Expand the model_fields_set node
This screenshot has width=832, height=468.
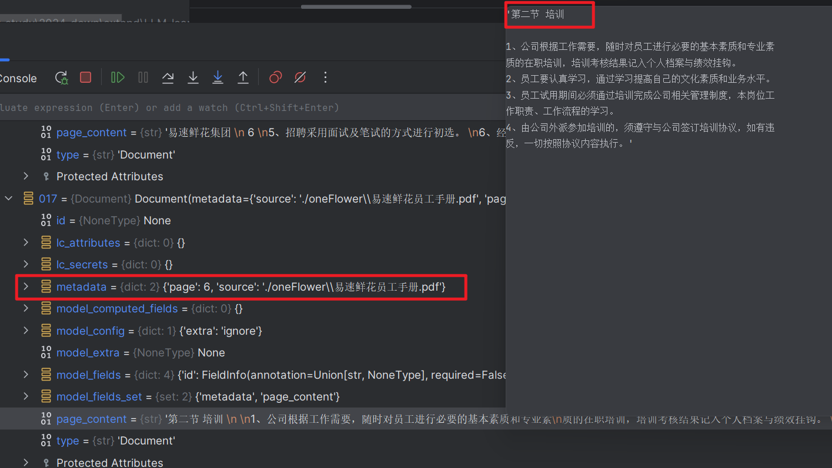[26, 396]
